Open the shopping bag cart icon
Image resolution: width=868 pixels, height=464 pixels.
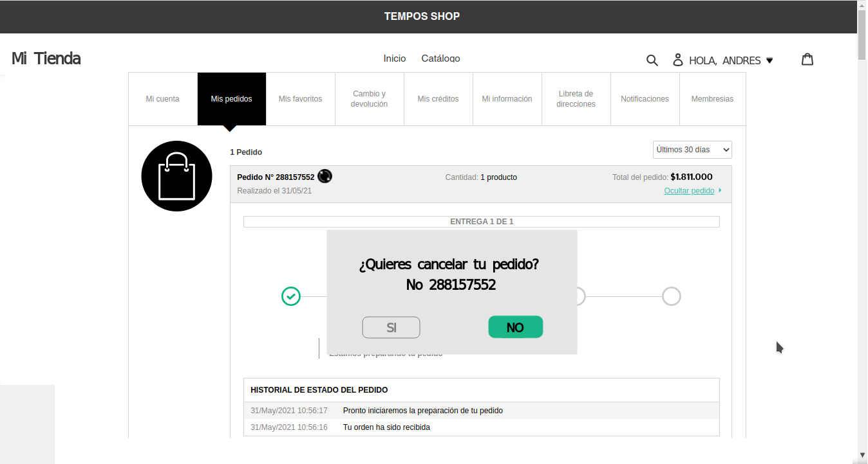807,60
